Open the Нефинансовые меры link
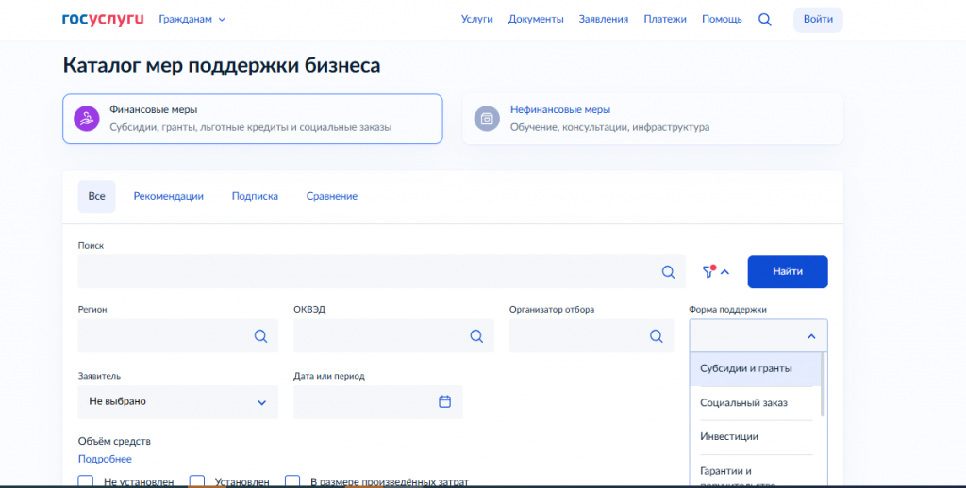 (x=560, y=109)
